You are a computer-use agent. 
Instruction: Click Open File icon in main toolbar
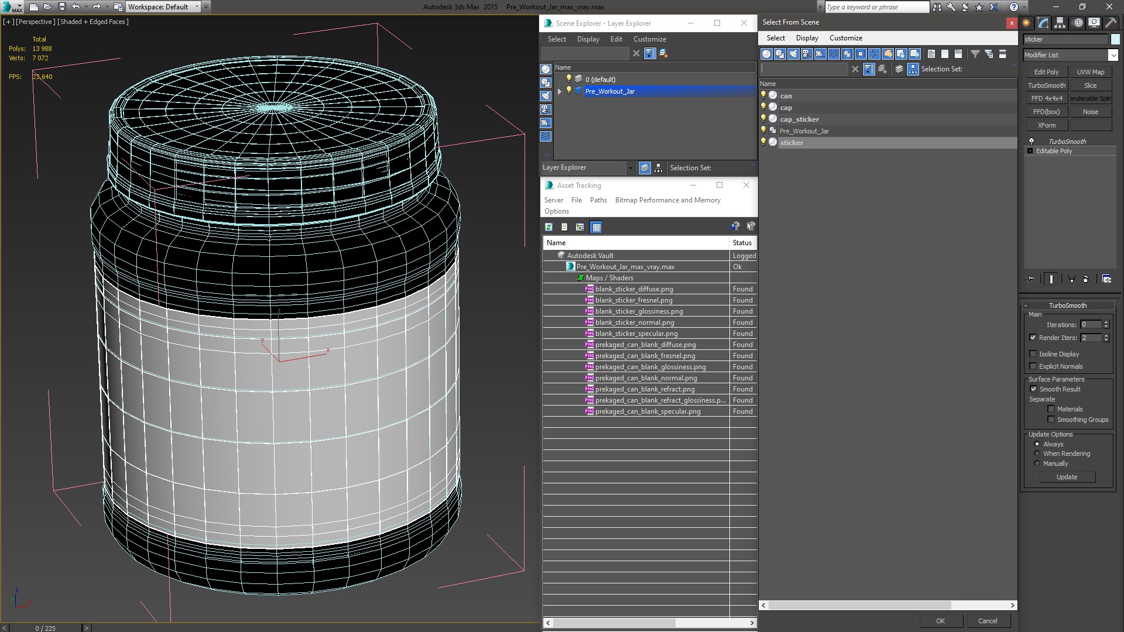click(47, 6)
